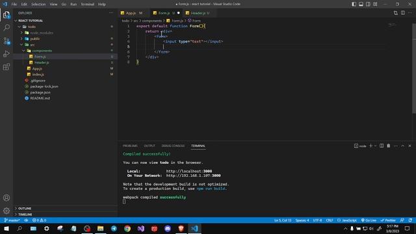This screenshot has height=234, width=416.
Task: Open Chrome from the taskbar
Action: [x=127, y=228]
